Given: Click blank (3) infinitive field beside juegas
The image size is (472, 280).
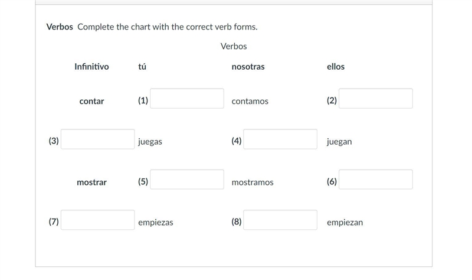Looking at the screenshot, I should pyautogui.click(x=97, y=139).
